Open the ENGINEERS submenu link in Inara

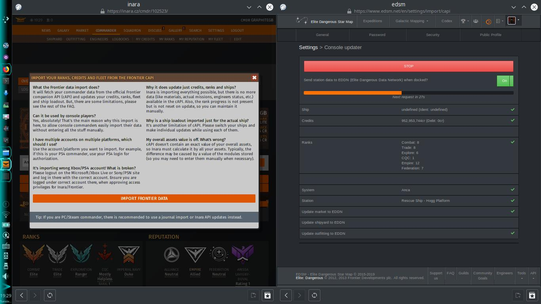click(99, 39)
